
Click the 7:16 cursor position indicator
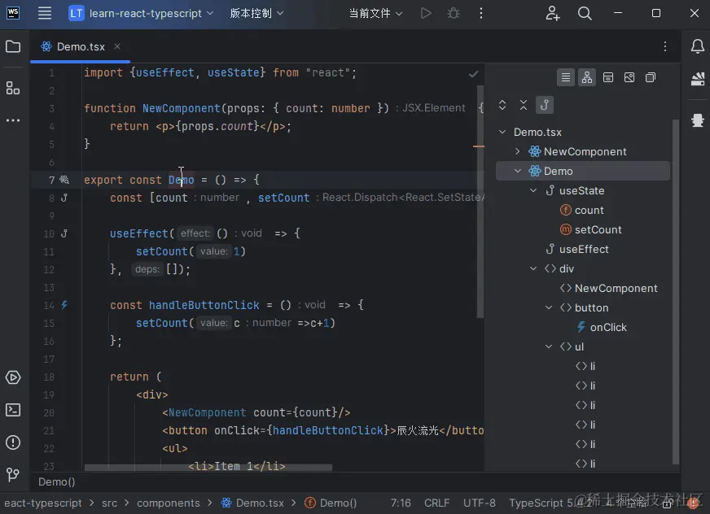tap(401, 503)
